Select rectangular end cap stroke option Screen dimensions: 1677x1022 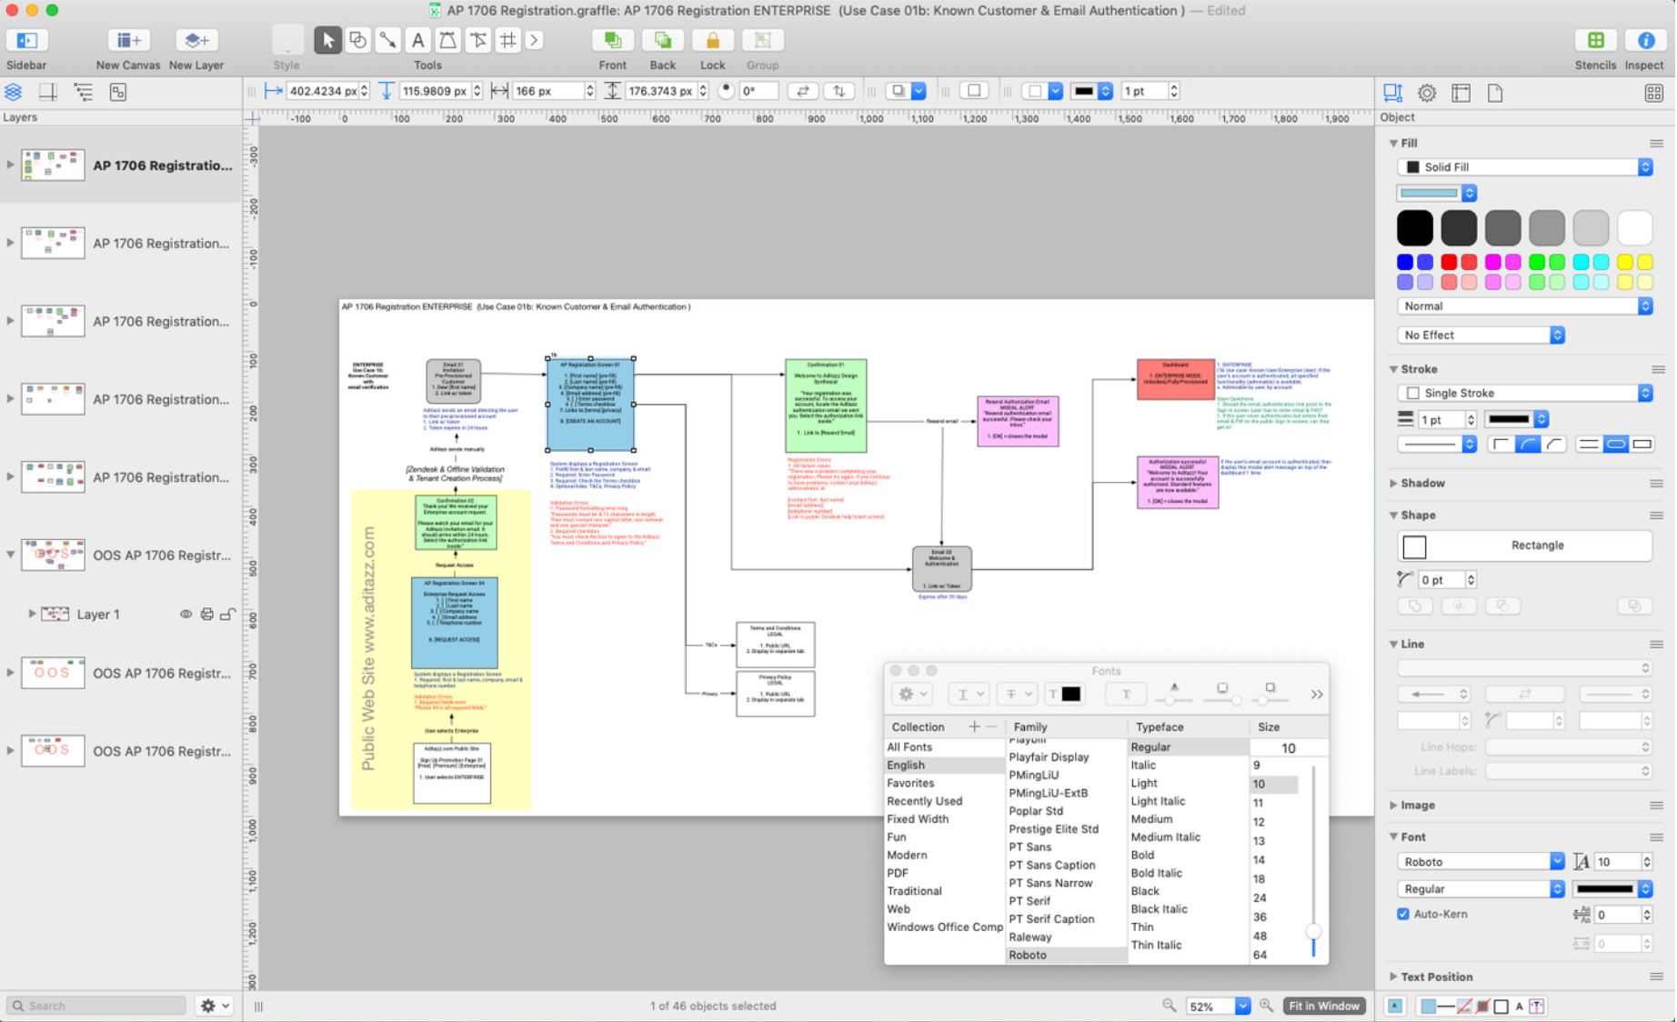(1642, 444)
